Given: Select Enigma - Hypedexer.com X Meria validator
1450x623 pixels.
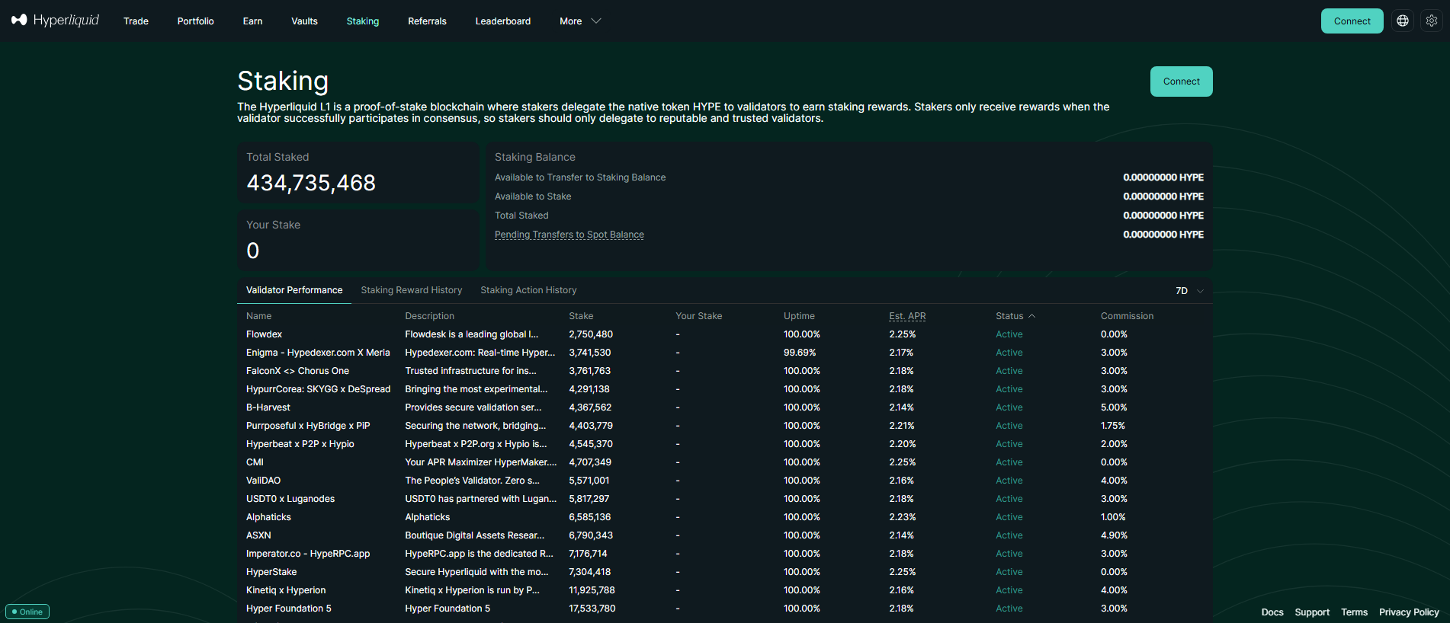Looking at the screenshot, I should point(318,353).
